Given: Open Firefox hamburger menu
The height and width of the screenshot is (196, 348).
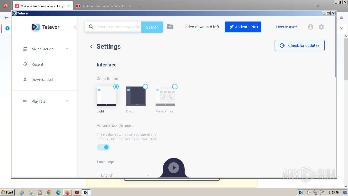Looking at the screenshot, I should [x=341, y=17].
